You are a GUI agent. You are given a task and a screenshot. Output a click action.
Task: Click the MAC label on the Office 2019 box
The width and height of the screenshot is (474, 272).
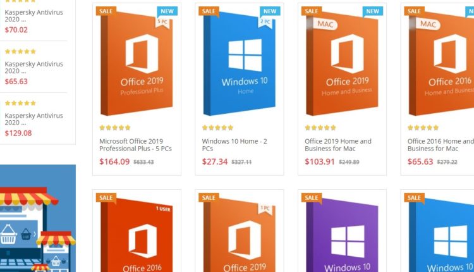(x=325, y=24)
